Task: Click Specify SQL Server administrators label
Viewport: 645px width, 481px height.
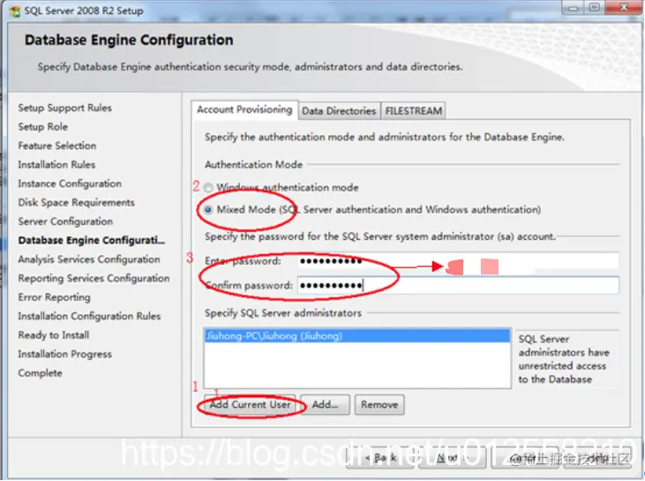Action: (283, 313)
